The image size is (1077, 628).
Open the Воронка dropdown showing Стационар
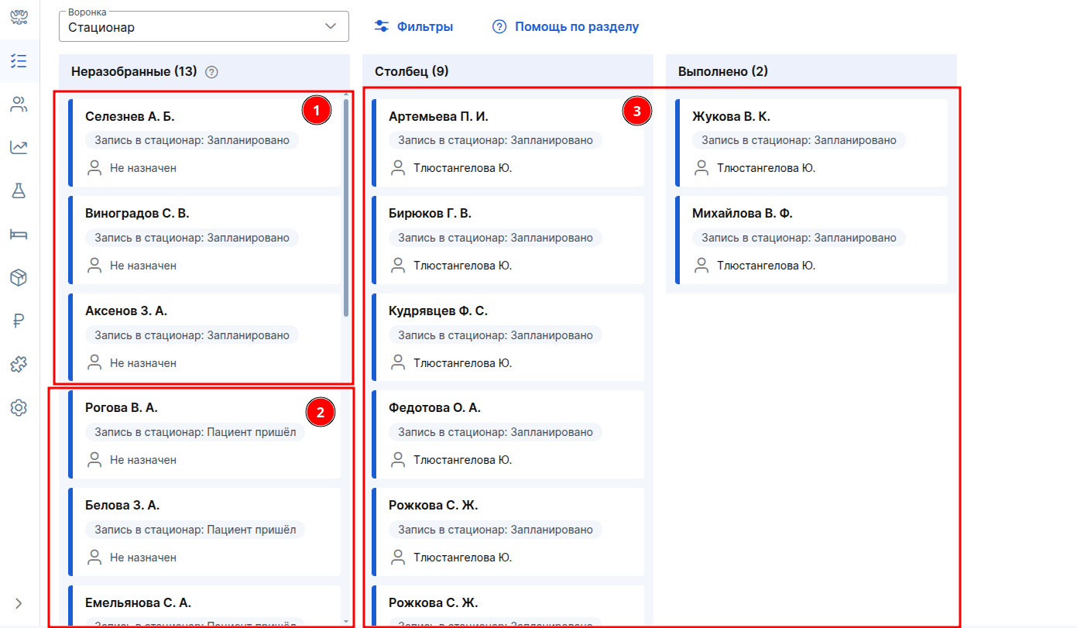204,27
